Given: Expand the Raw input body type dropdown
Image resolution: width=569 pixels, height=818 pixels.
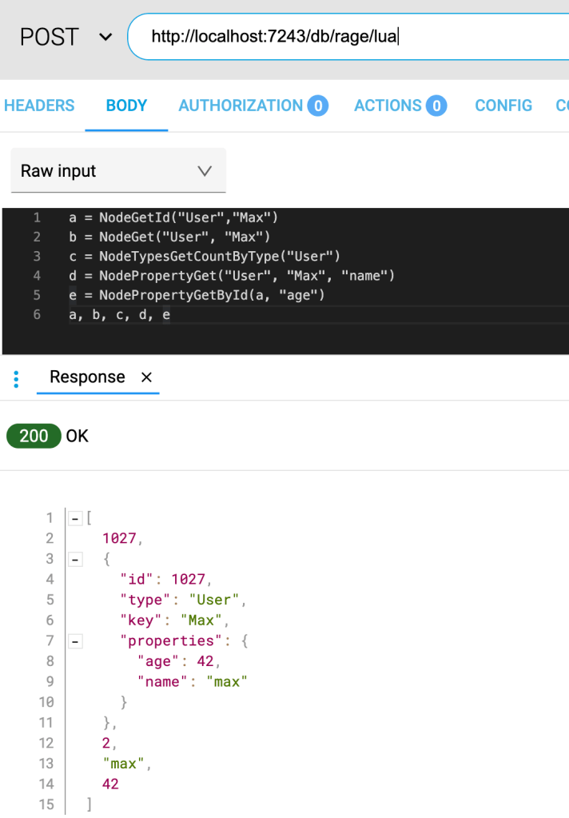Looking at the screenshot, I should pos(117,171).
